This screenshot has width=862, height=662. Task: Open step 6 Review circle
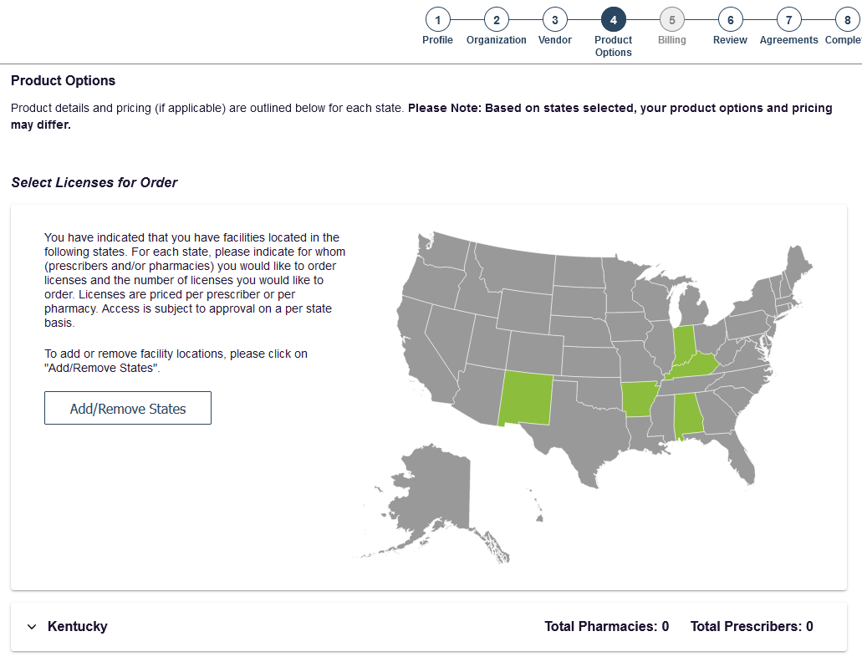click(731, 20)
